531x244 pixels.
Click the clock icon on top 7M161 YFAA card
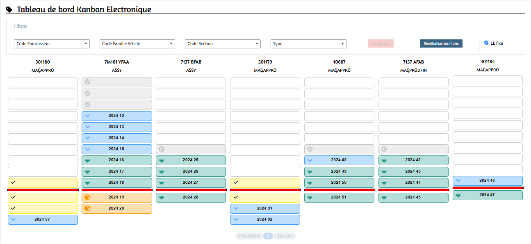[x=87, y=82]
